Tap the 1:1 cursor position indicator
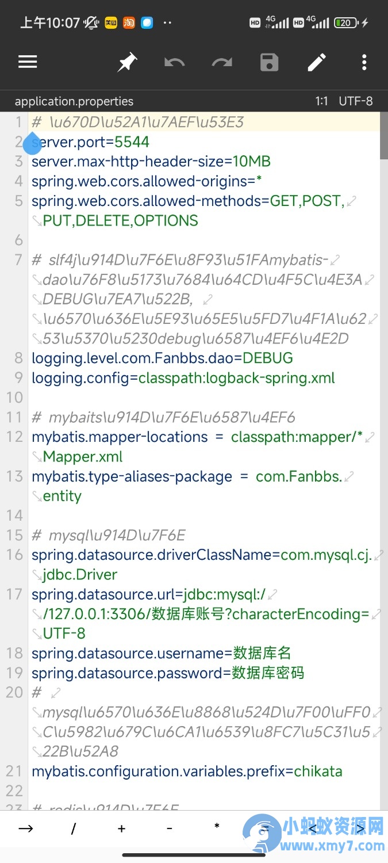 click(321, 101)
